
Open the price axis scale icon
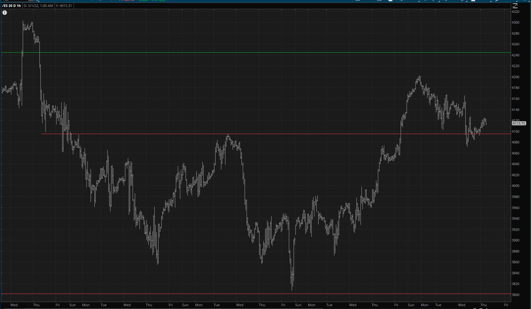coord(515,6)
